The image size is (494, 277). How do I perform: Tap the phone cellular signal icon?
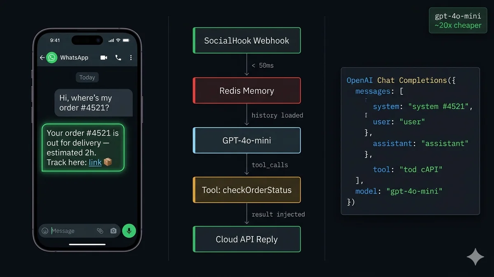pyautogui.click(x=111, y=40)
